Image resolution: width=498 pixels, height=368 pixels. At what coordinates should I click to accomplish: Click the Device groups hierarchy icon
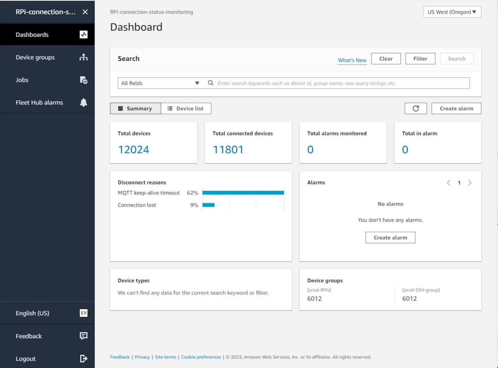pos(84,57)
